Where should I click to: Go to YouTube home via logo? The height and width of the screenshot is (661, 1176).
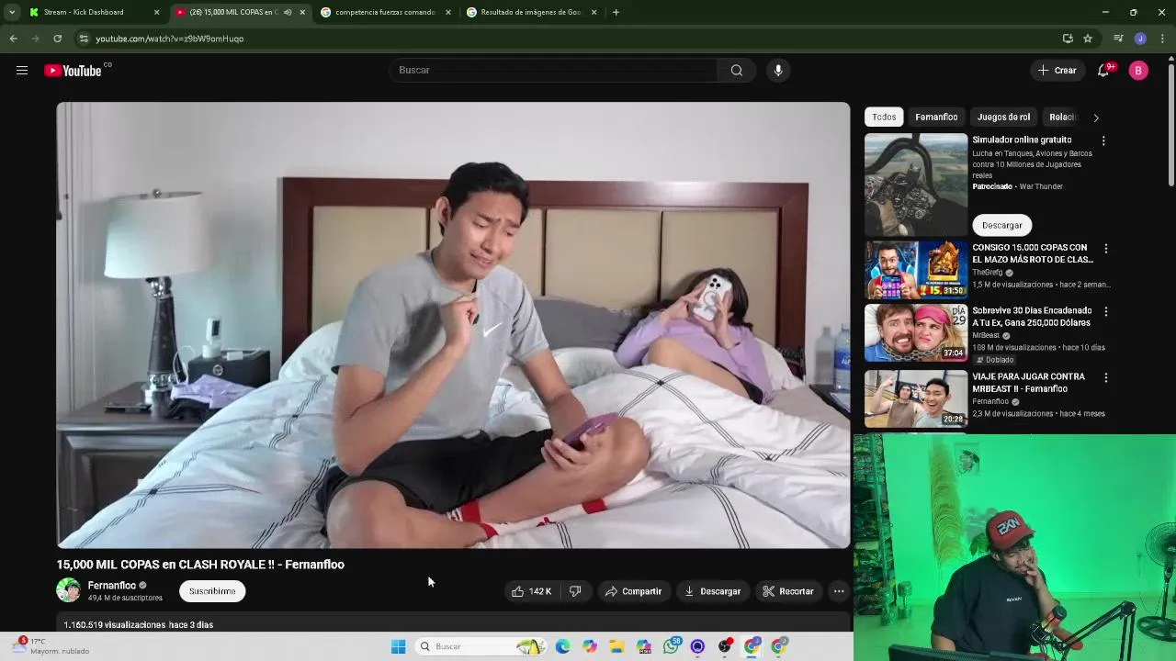pos(73,71)
